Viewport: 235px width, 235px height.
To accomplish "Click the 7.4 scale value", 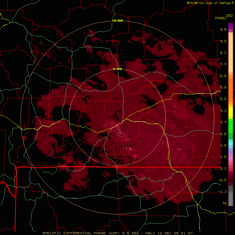I will (223, 64).
